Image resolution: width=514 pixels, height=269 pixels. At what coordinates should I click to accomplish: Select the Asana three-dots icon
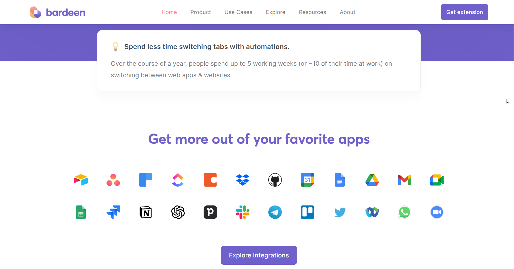click(x=113, y=180)
